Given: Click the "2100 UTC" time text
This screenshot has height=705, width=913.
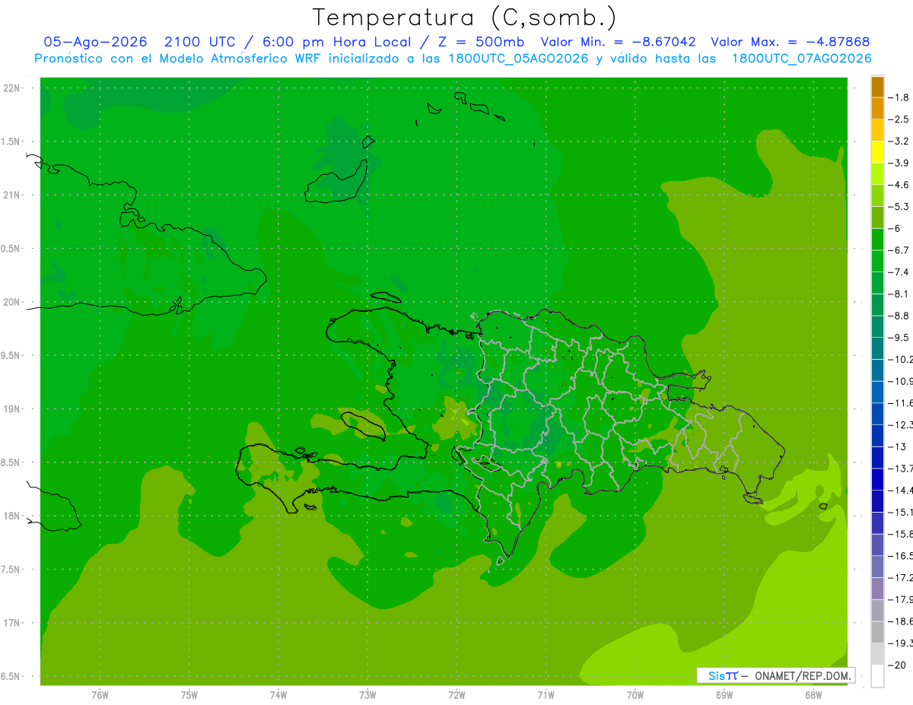Looking at the screenshot, I should pos(200,42).
